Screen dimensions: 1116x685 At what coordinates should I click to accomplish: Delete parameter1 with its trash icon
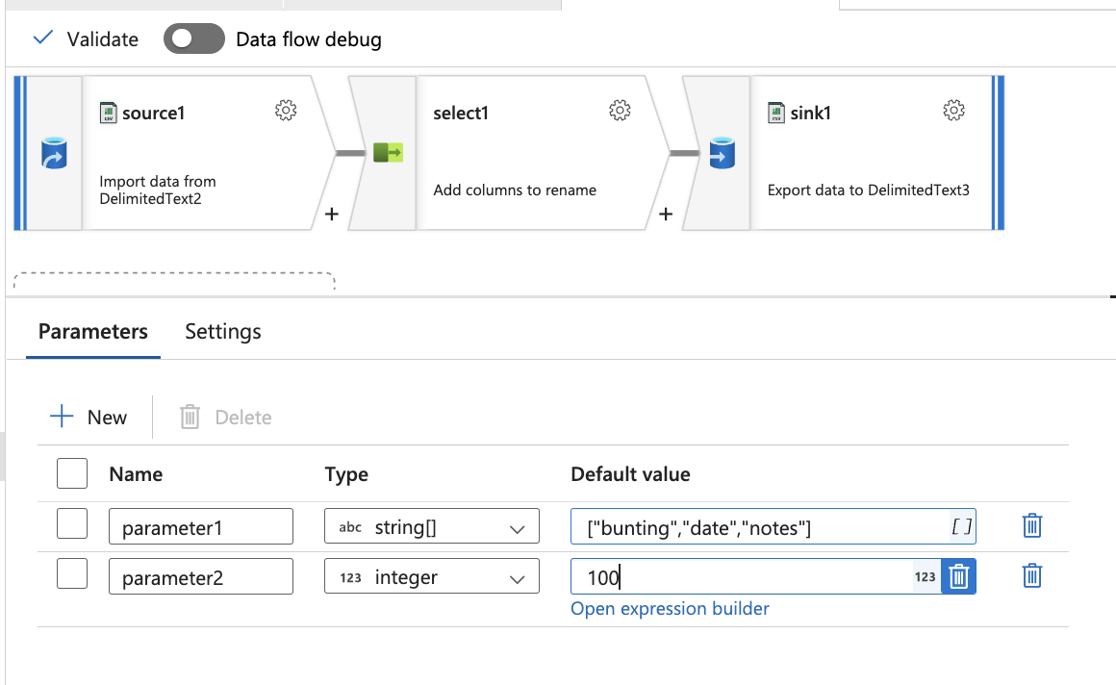[x=1030, y=525]
